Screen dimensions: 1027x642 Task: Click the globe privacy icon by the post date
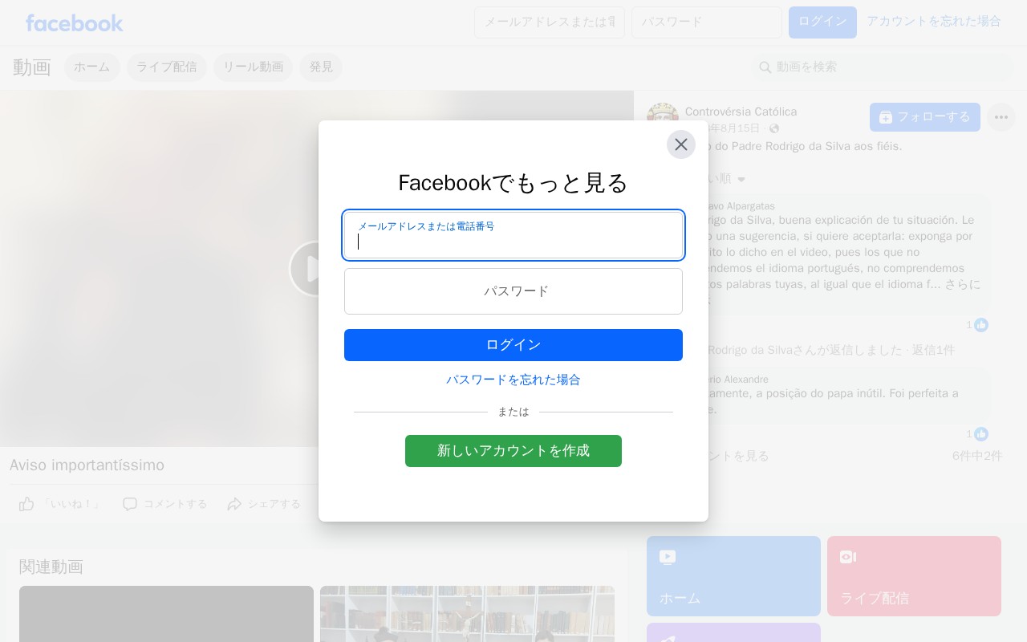(x=774, y=128)
